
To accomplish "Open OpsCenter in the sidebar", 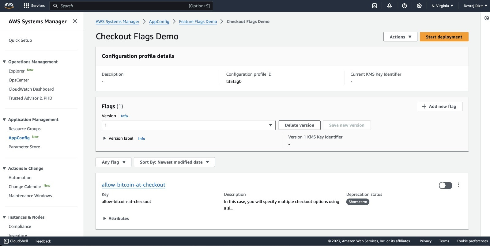I will click(19, 80).
